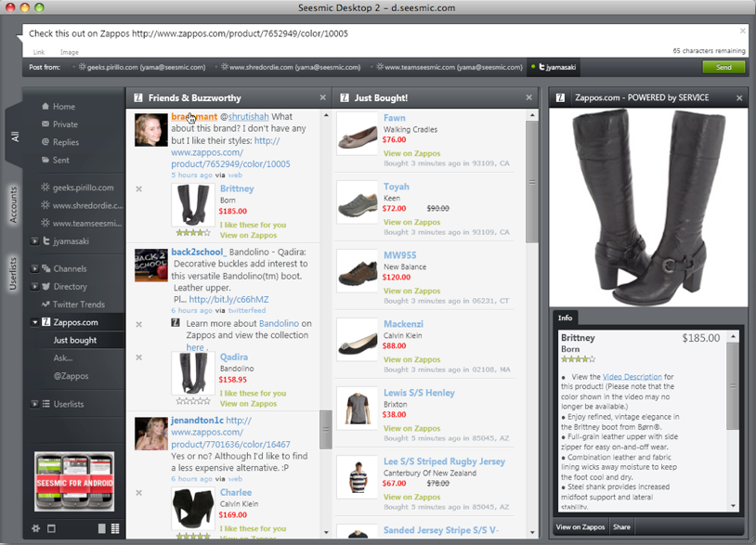Open brandmant user avatar
This screenshot has width=756, height=545.
click(x=150, y=130)
